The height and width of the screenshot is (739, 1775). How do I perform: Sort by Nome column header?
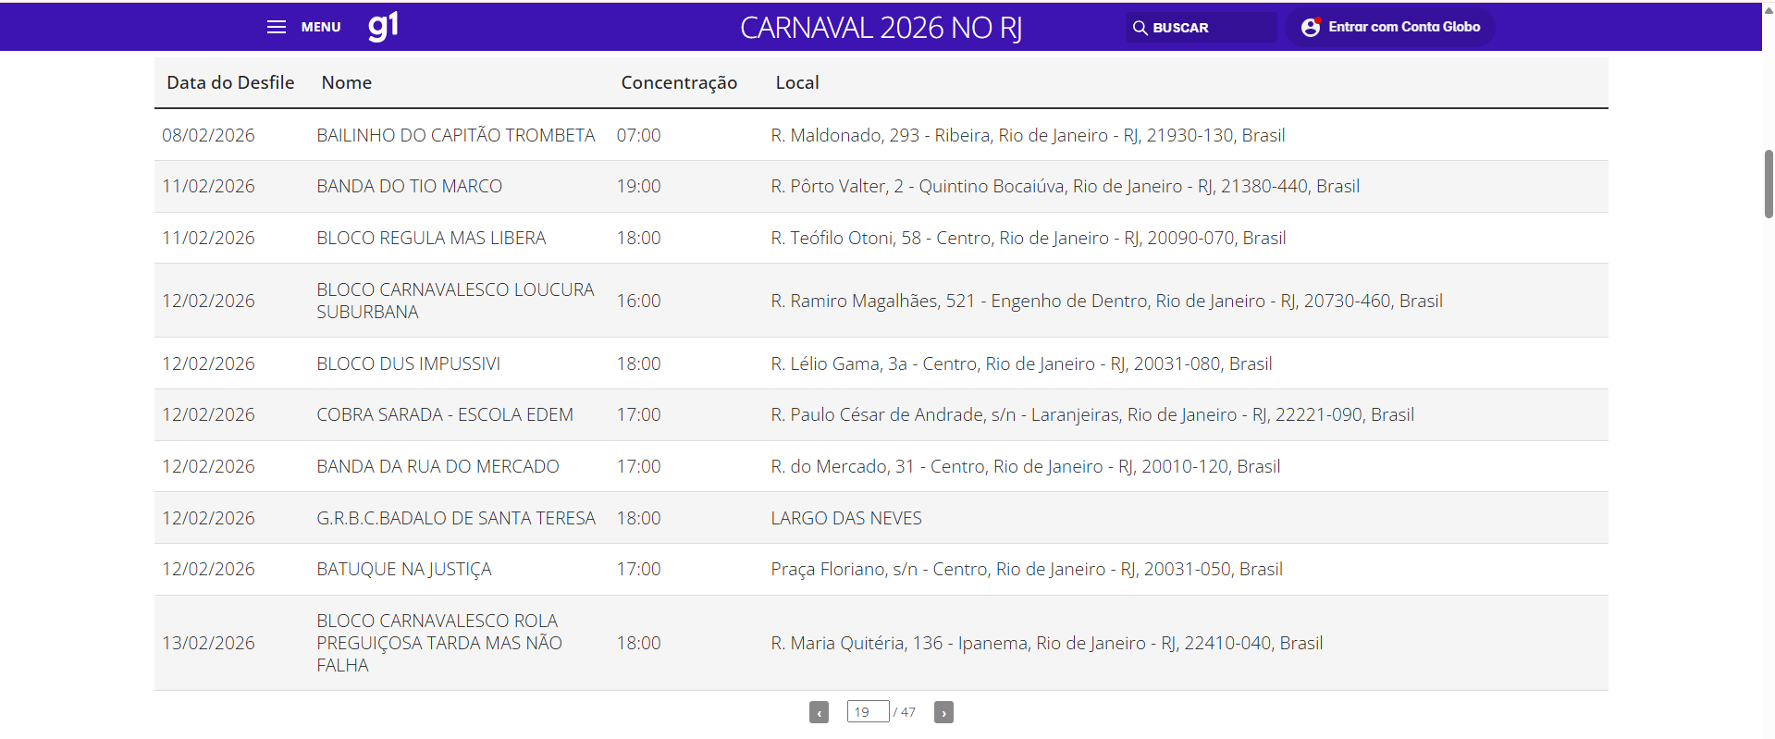[346, 82]
